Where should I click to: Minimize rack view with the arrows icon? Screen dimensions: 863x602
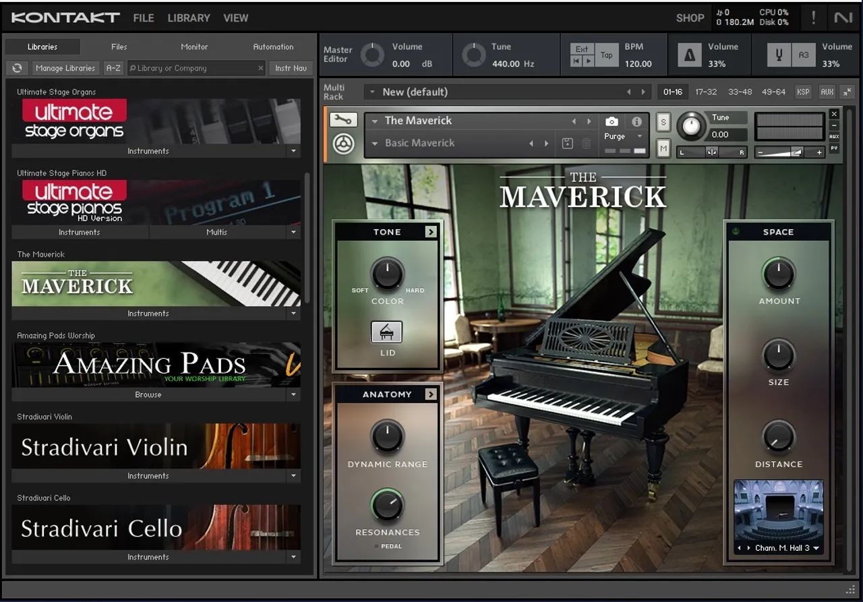pyautogui.click(x=847, y=92)
